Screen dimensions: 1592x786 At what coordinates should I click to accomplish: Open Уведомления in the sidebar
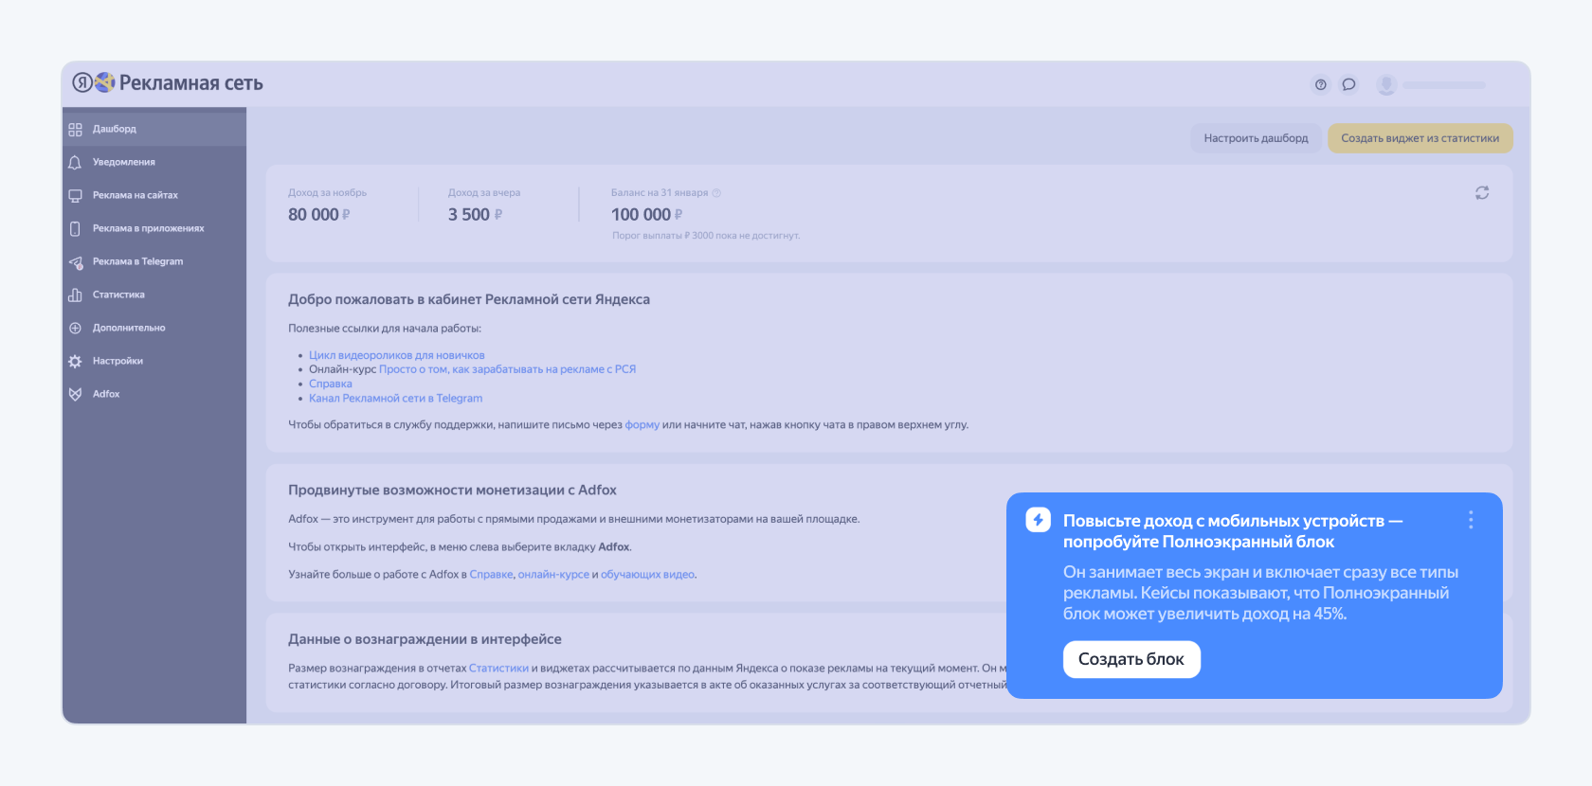click(154, 162)
